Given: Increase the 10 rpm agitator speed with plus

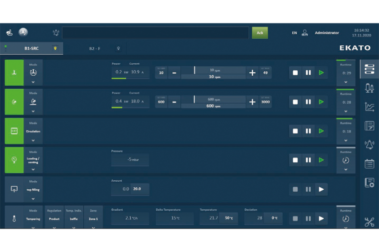Looking at the screenshot, I should 252,73.
